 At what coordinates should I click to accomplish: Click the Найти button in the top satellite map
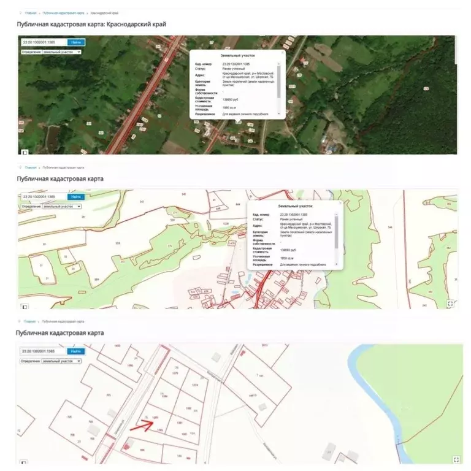pos(76,42)
